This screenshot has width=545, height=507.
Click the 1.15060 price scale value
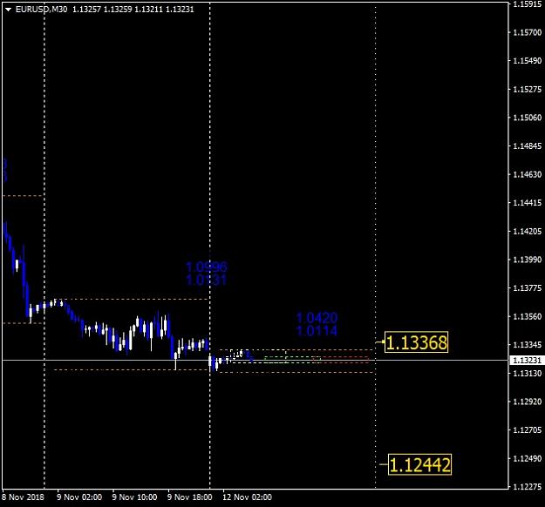click(x=528, y=118)
